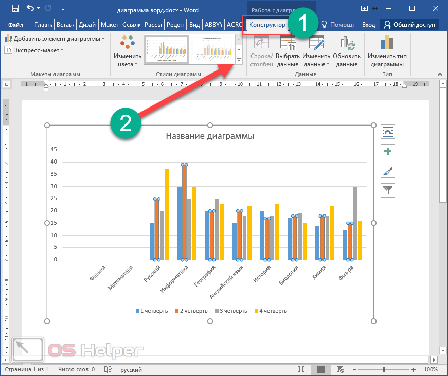Open the Файл tab
The image size is (448, 376).
tap(15, 25)
